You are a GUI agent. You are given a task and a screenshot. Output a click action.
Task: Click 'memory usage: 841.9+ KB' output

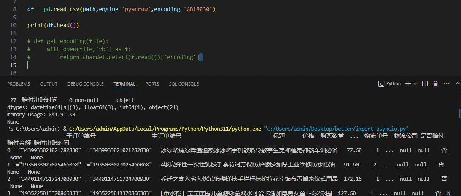(x=41, y=115)
